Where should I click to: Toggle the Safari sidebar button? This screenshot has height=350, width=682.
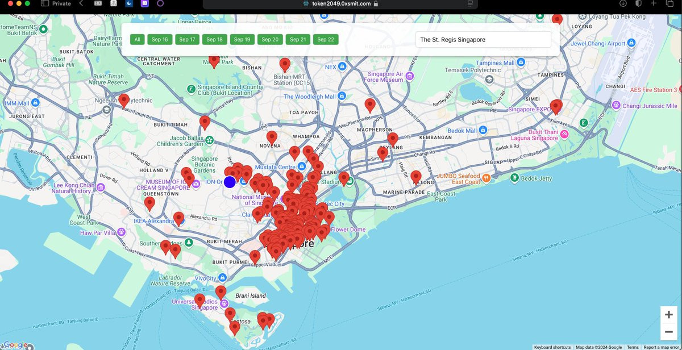point(45,3)
